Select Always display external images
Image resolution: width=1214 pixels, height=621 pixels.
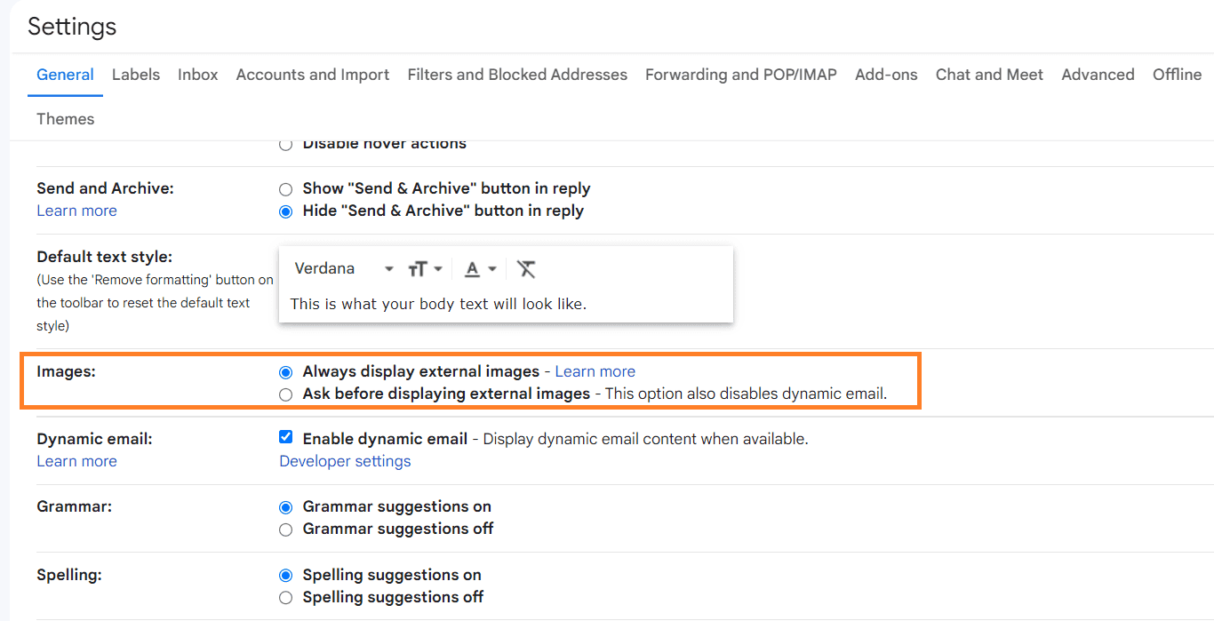pos(285,371)
